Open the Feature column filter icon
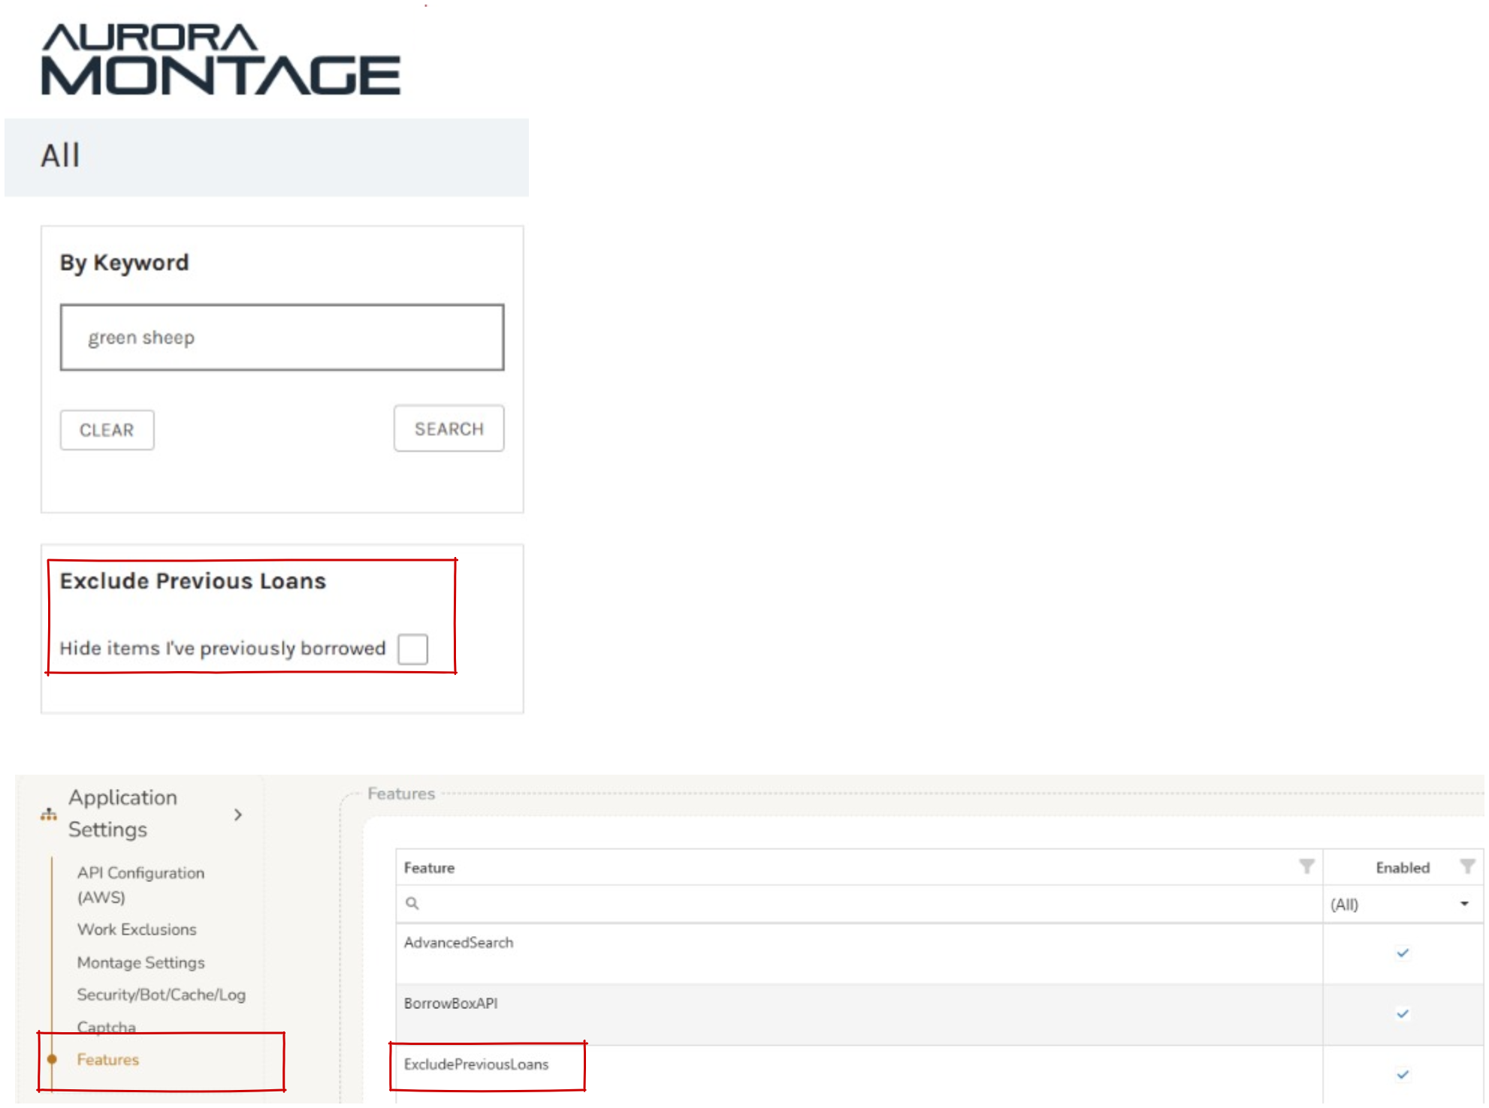1489x1108 pixels. (x=1306, y=867)
